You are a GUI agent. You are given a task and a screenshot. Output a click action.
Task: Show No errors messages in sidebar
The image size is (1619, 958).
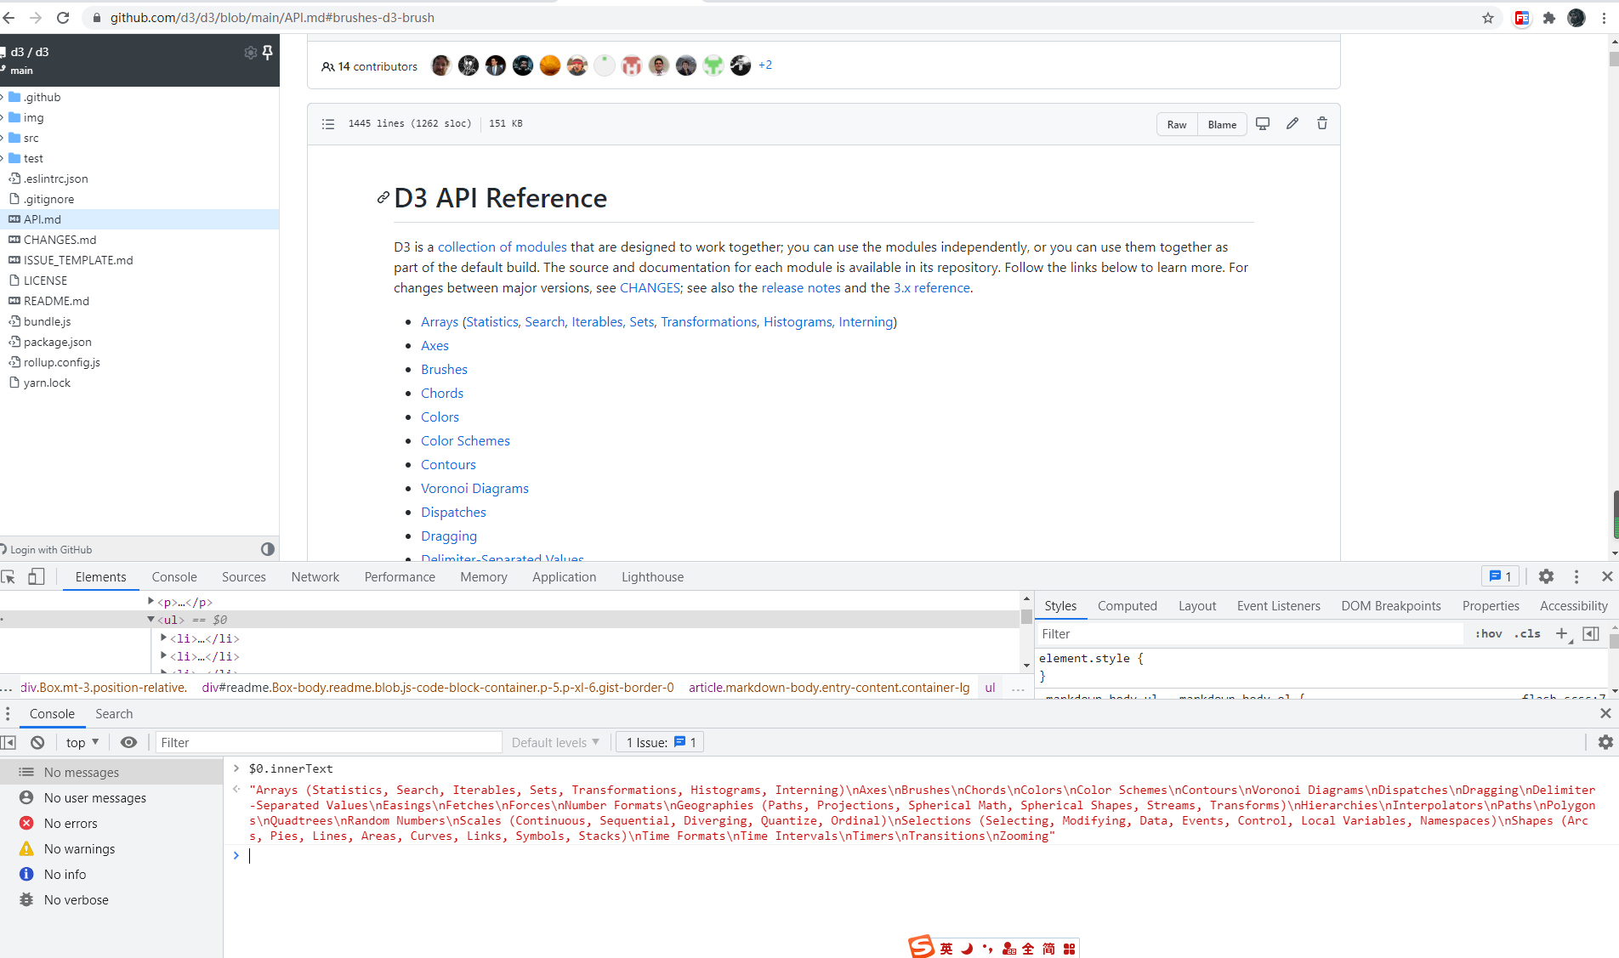click(x=70, y=824)
